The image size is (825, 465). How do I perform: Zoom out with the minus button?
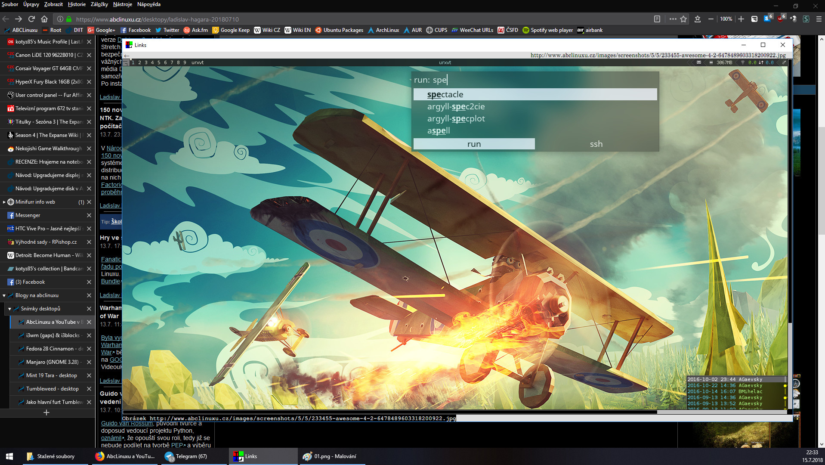pos(711,19)
